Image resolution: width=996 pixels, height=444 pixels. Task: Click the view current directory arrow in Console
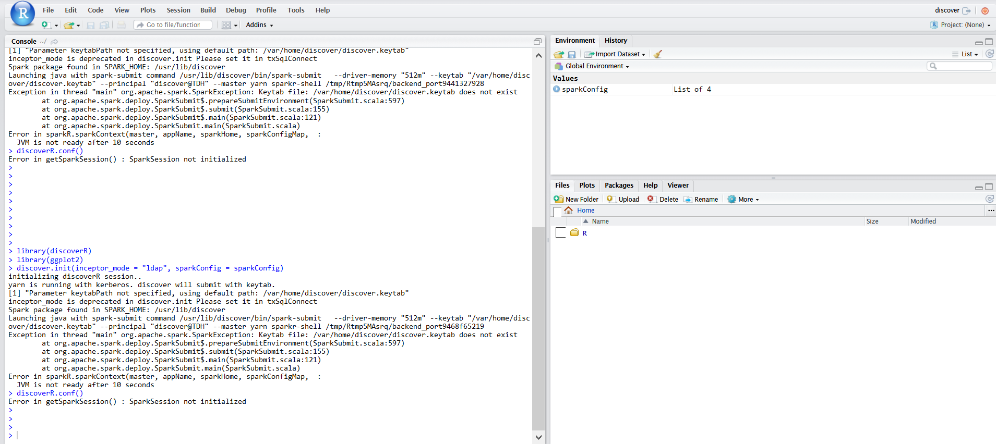(54, 42)
